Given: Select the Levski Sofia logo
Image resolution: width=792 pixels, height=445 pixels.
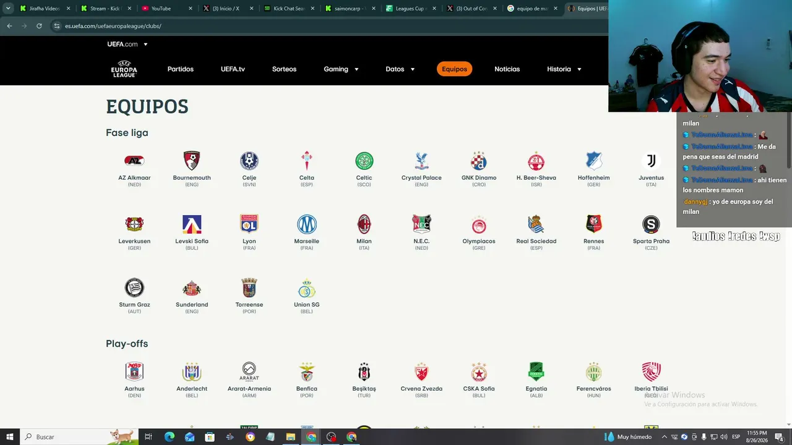Looking at the screenshot, I should point(192,224).
